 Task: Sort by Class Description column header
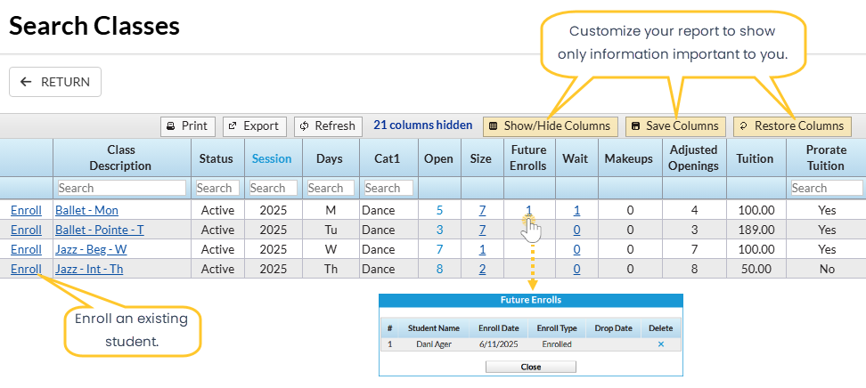click(120, 158)
